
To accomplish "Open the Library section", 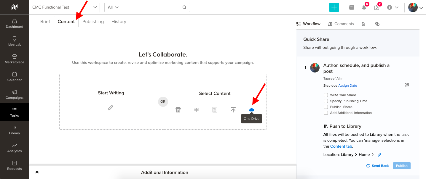I will pyautogui.click(x=15, y=130).
